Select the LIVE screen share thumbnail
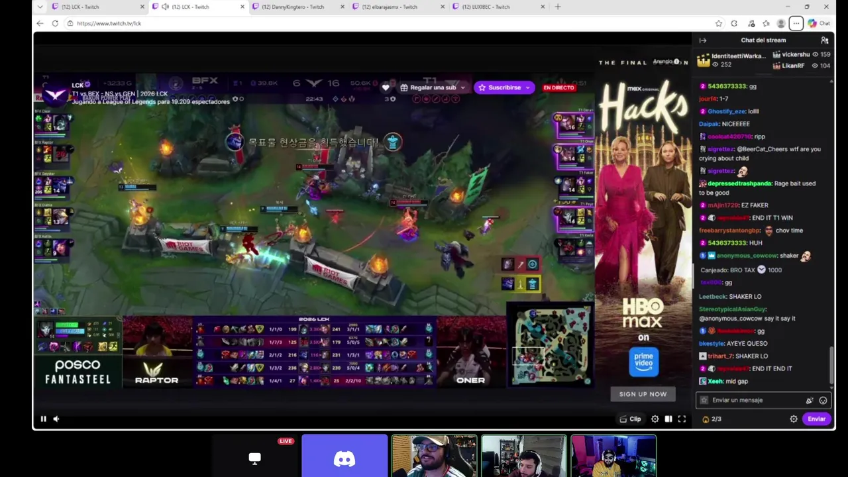Viewport: 848px width, 477px height. (x=254, y=456)
